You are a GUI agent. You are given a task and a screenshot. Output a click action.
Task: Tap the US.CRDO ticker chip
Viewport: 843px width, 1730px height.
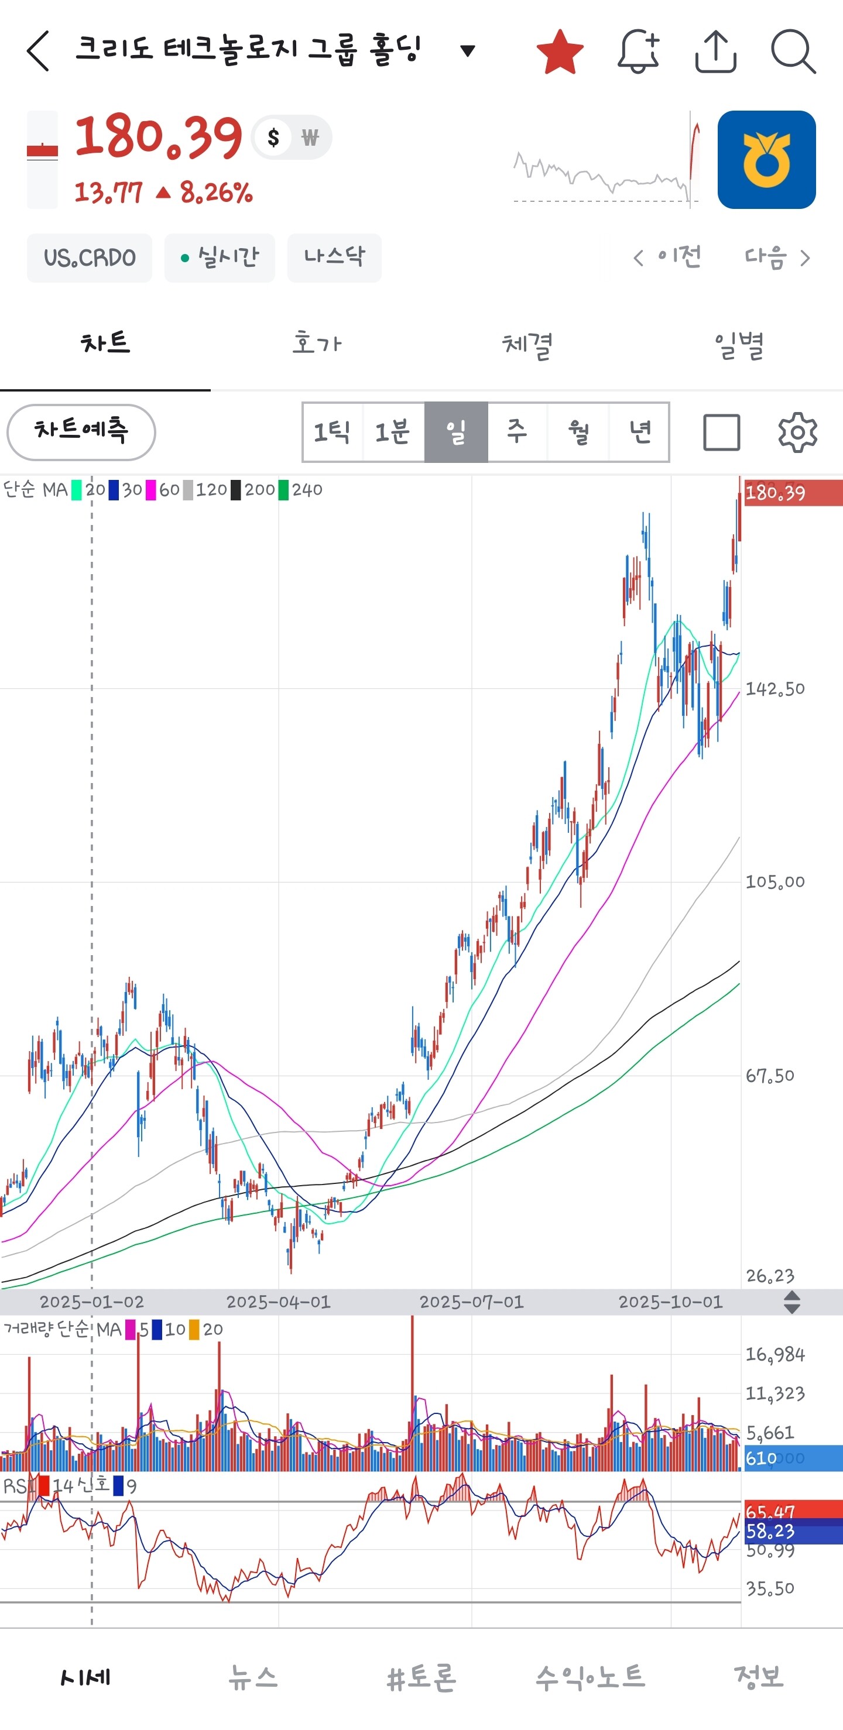point(90,258)
